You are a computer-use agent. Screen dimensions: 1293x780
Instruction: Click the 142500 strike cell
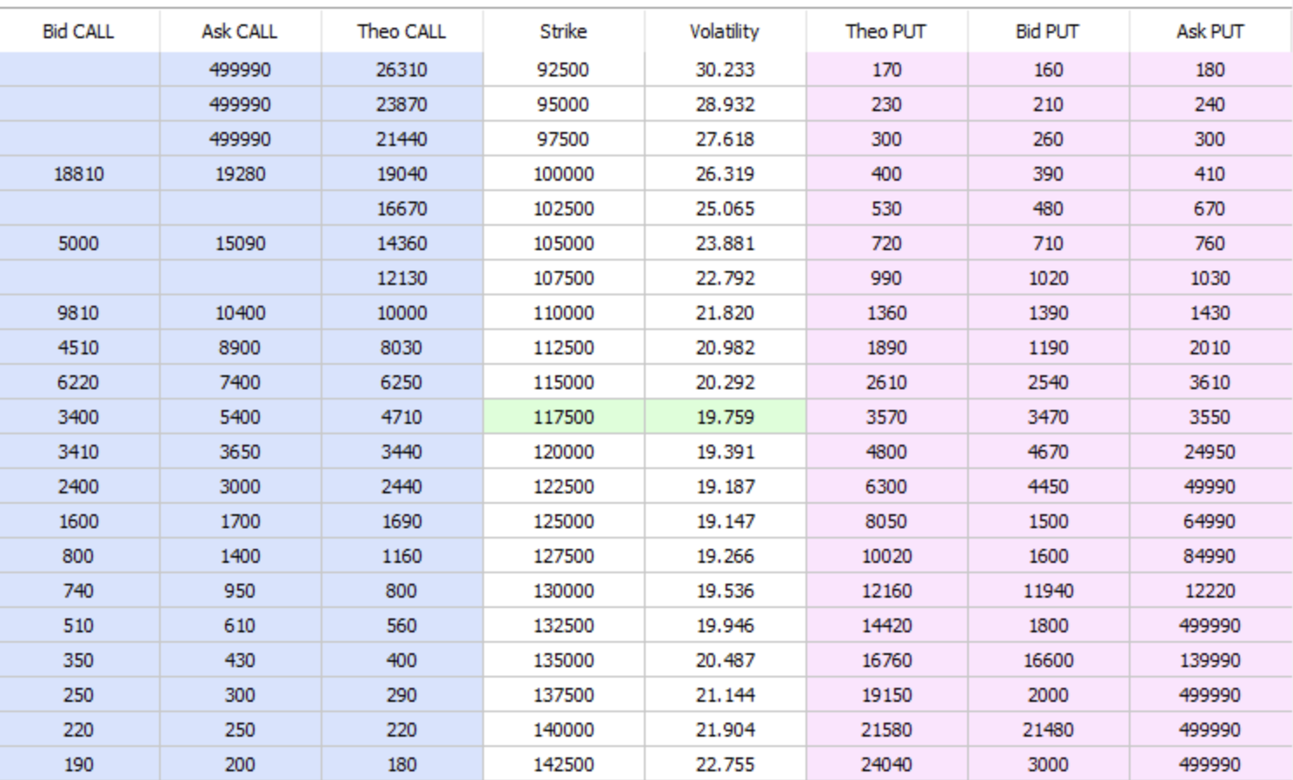pos(563,764)
